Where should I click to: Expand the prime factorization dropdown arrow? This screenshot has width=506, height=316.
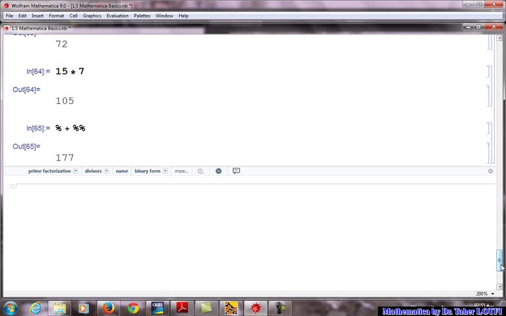76,171
